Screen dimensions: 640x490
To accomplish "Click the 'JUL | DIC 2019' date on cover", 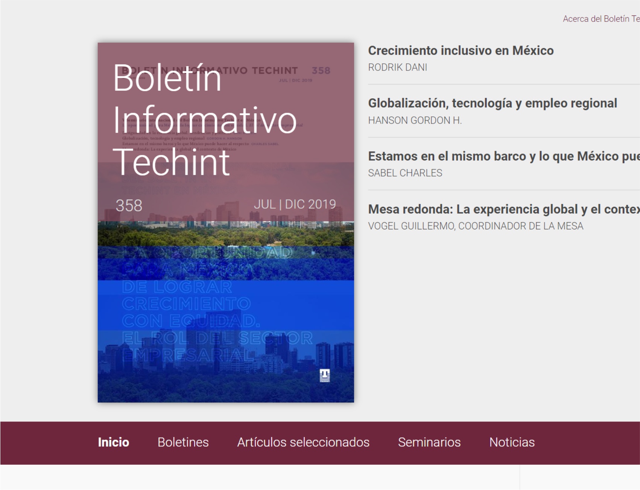I will (x=295, y=204).
